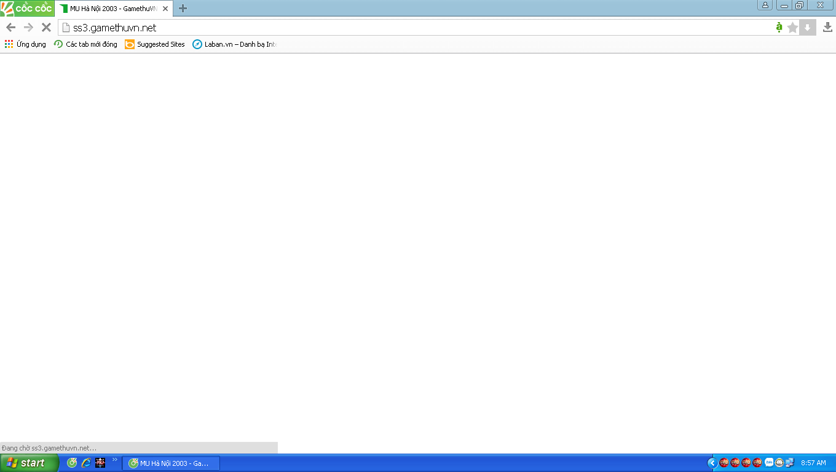Open the user profile button
Screen dimensions: 836x472
765,5
